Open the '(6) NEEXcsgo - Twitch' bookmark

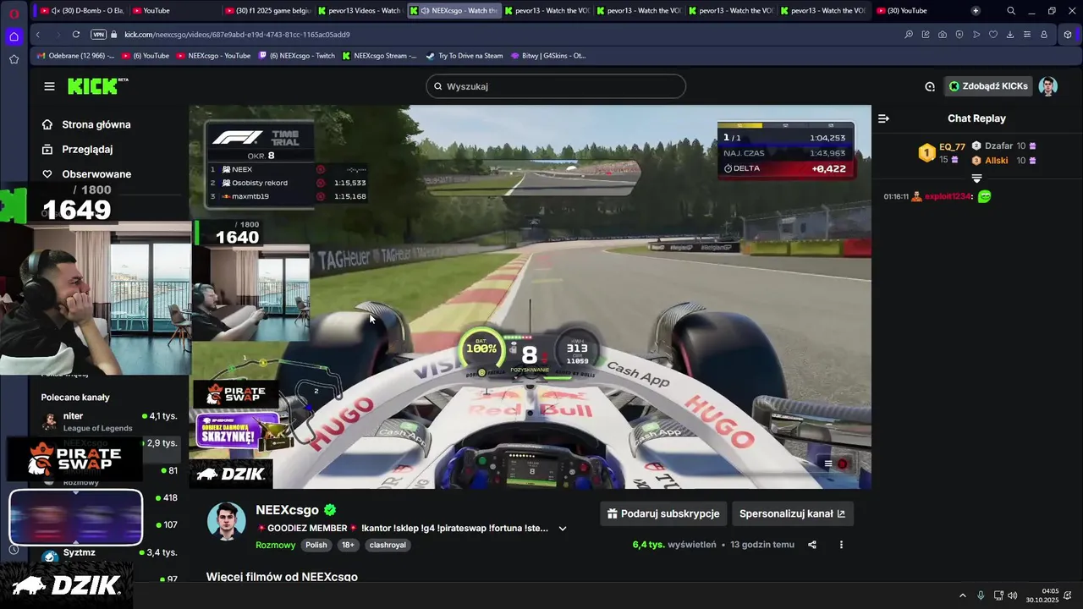point(296,56)
